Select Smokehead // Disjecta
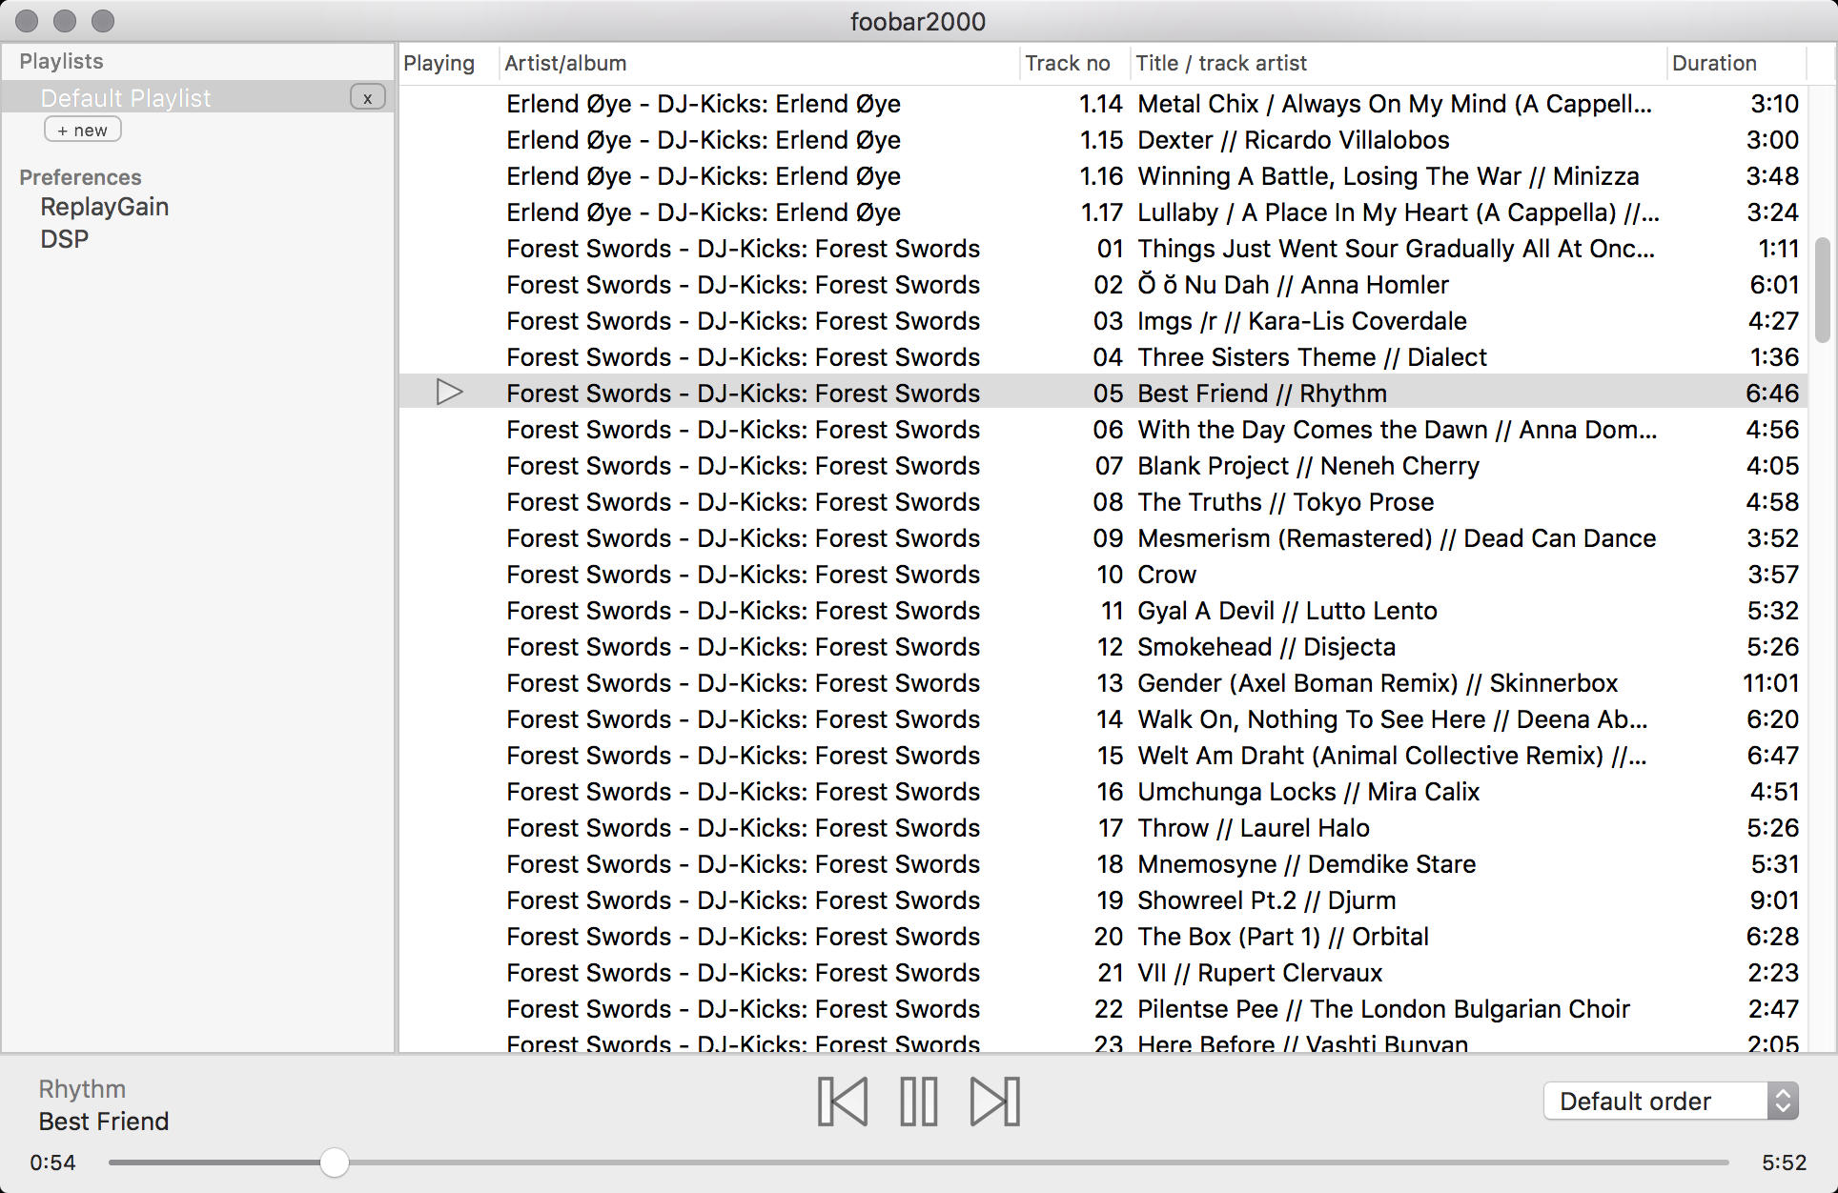This screenshot has width=1838, height=1193. [1103, 646]
